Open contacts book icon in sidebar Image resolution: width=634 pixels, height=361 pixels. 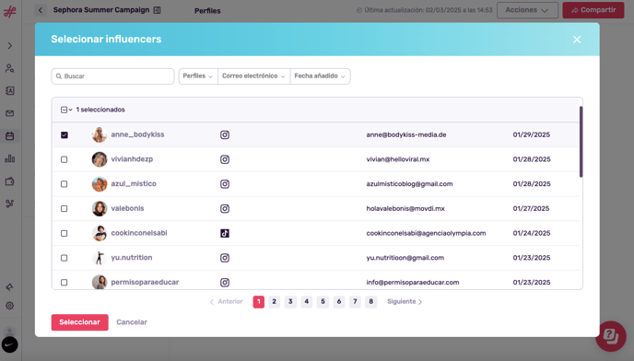tap(10, 91)
